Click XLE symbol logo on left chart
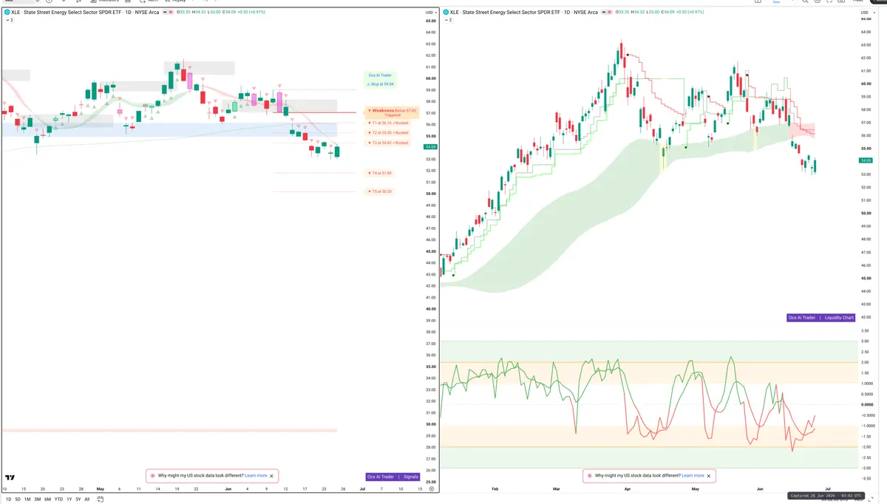Screen dimensions: 887x504 pyautogui.click(x=7, y=13)
